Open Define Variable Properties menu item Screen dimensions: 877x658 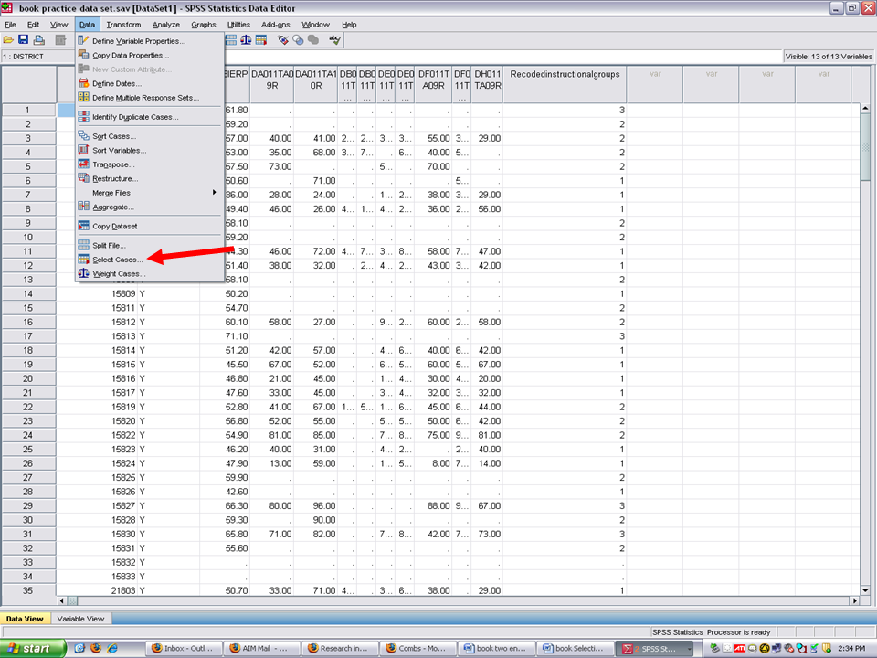point(138,41)
